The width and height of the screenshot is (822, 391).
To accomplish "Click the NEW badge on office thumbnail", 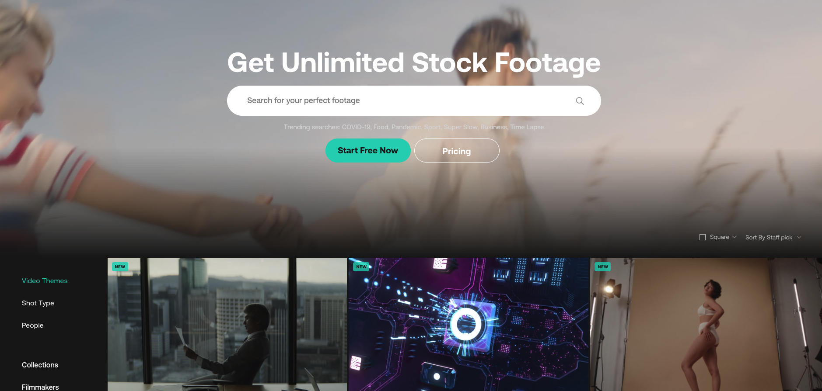I will [x=120, y=266].
